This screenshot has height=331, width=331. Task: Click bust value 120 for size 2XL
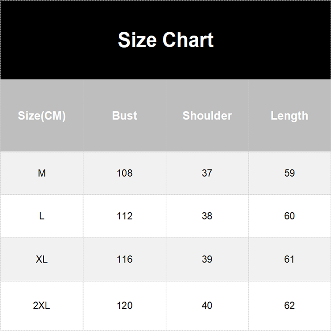pyautogui.click(x=124, y=305)
